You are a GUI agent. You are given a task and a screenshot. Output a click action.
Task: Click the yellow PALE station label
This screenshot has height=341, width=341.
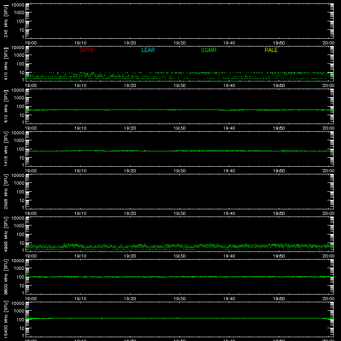[271, 50]
